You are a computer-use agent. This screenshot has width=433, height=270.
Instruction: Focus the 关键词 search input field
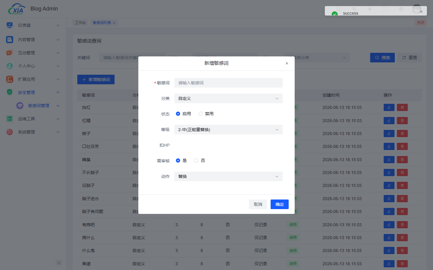[x=132, y=58]
